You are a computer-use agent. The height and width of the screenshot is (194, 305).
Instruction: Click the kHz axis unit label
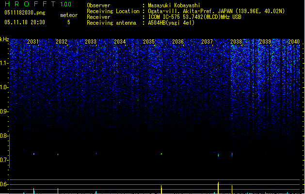coord(4,39)
